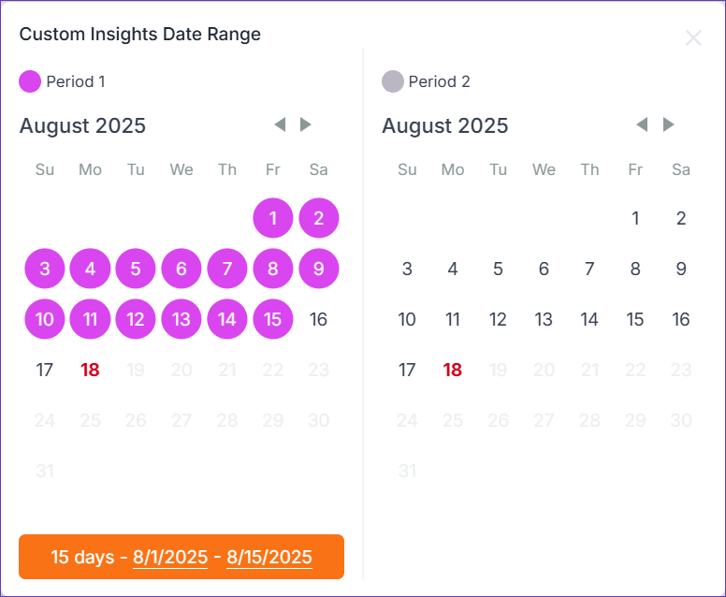This screenshot has width=726, height=597.
Task: Go to previous month in Period 1 calendar
Action: 280,124
